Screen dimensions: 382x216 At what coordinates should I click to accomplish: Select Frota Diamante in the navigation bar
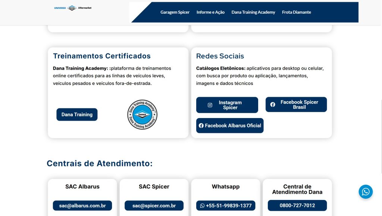pos(296,12)
